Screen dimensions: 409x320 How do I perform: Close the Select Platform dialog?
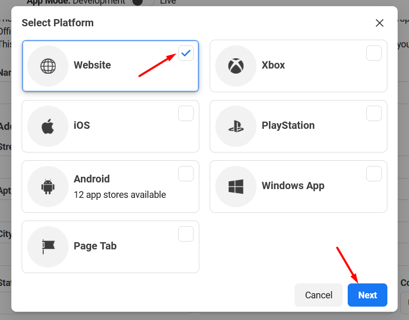[x=380, y=23]
